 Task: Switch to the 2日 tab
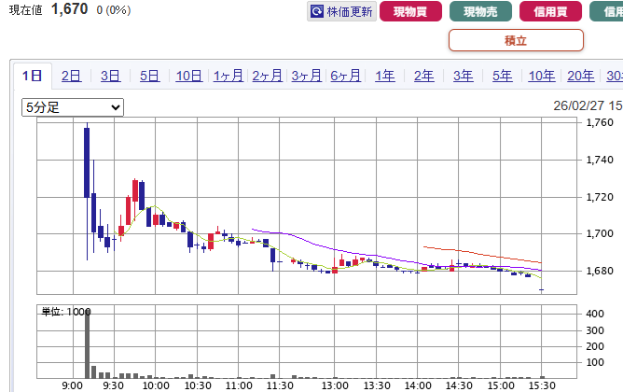(71, 77)
